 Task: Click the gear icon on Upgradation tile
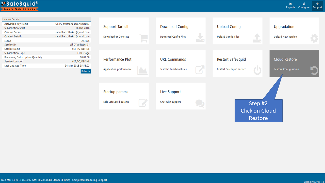coord(314,38)
